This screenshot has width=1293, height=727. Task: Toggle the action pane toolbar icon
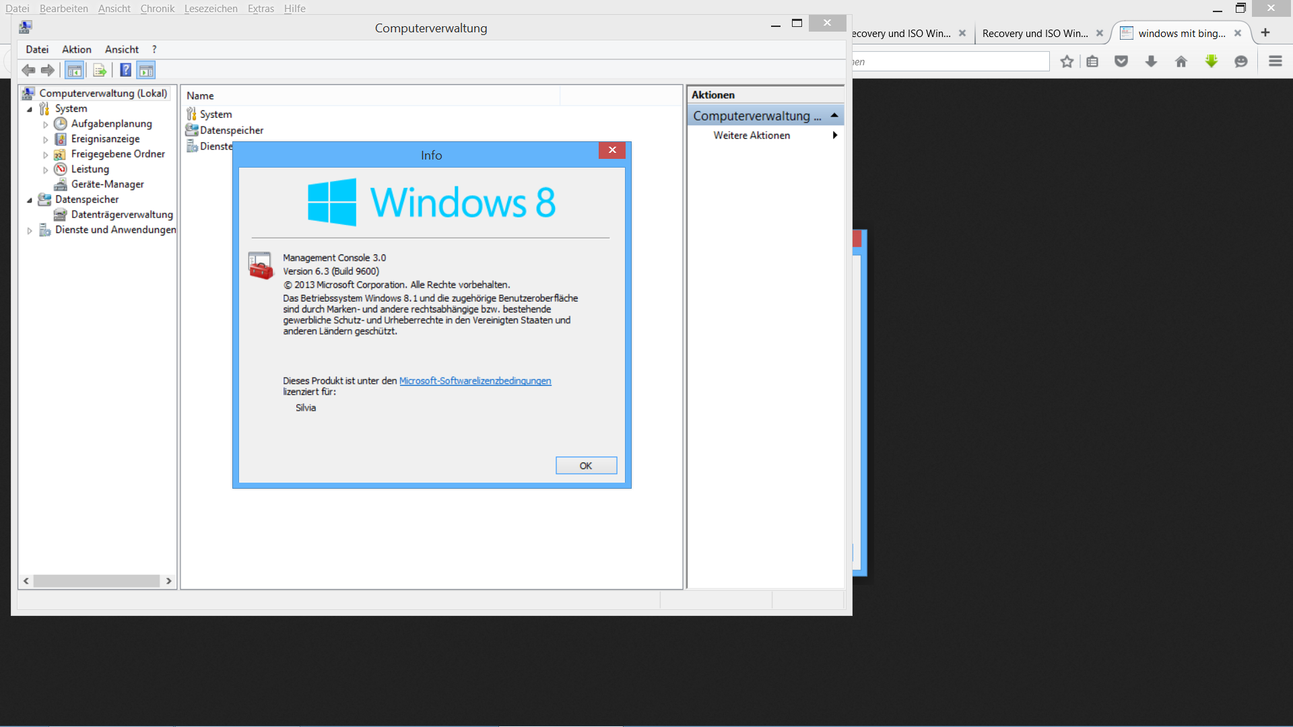point(146,70)
